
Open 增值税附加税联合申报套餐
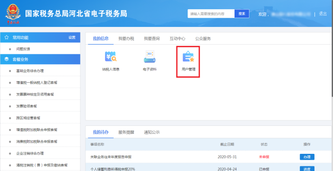[37, 130]
